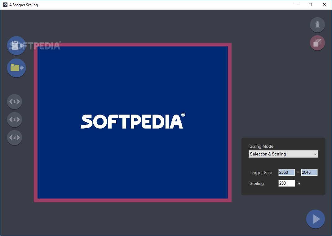Image resolution: width=332 pixels, height=236 pixels.
Task: Open the Sizing Mode dropdown
Action: [x=283, y=154]
